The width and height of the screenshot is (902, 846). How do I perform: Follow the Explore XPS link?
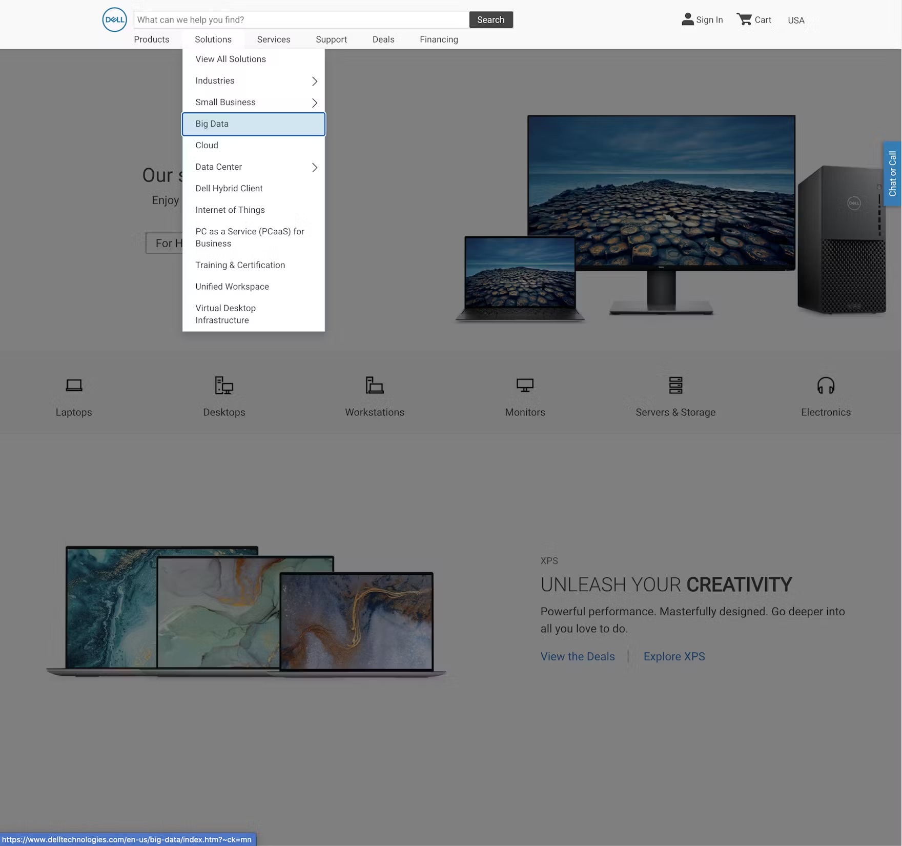click(674, 656)
